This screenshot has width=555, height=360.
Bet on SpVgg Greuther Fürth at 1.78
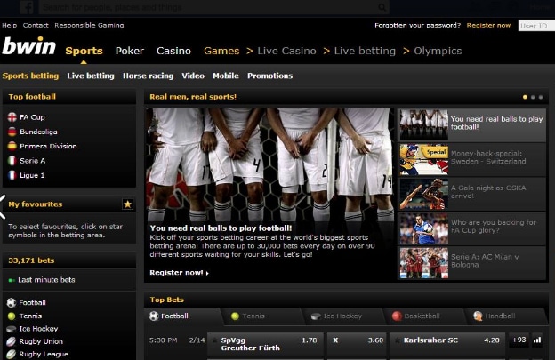265,344
